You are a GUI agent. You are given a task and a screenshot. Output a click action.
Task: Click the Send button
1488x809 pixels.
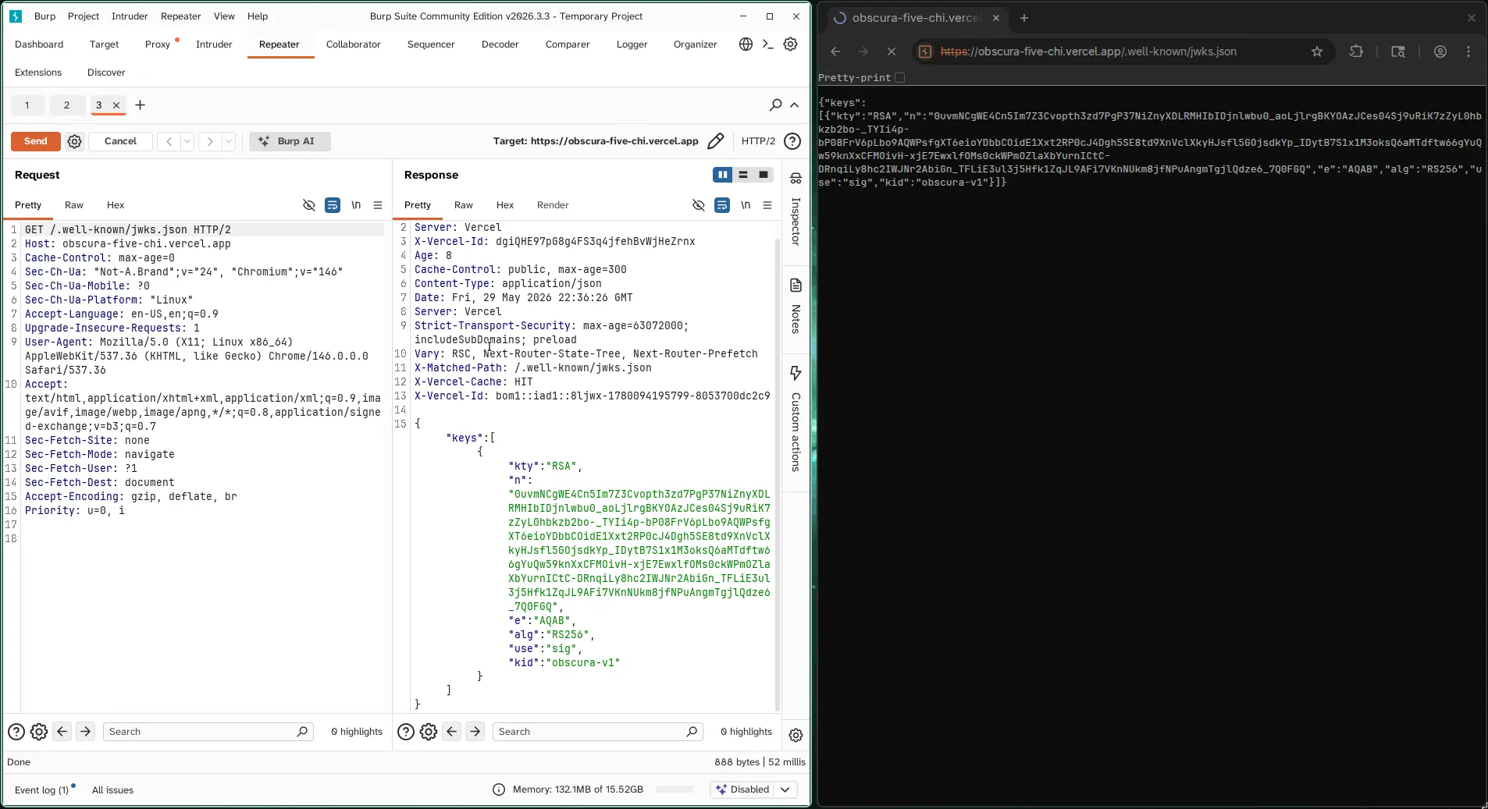point(36,141)
